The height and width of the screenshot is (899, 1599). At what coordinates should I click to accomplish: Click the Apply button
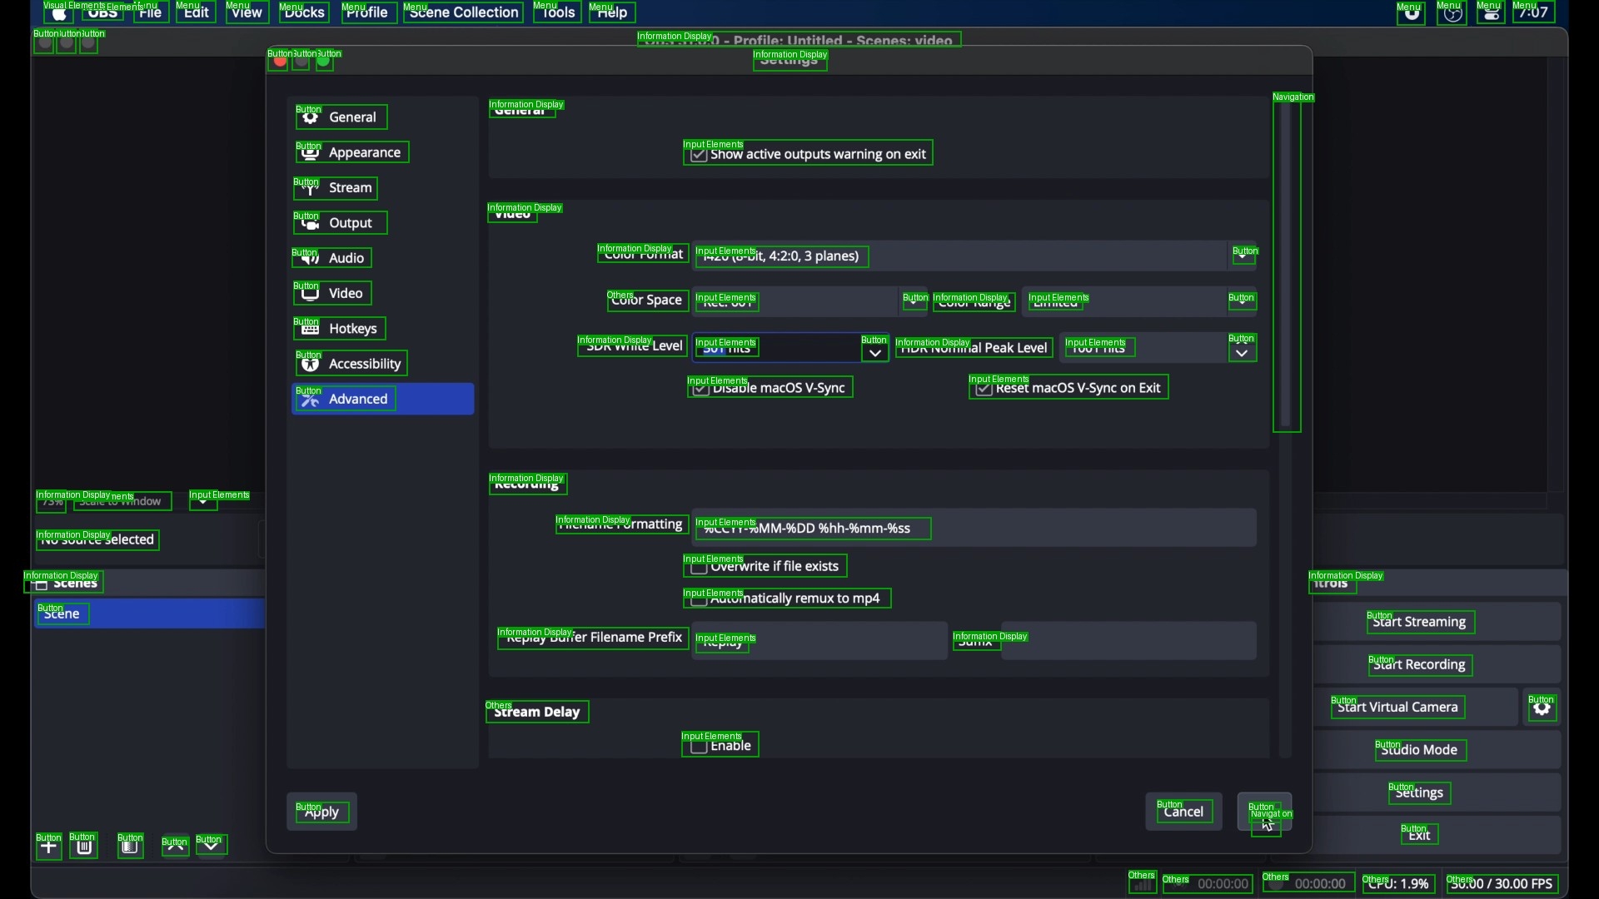click(322, 813)
